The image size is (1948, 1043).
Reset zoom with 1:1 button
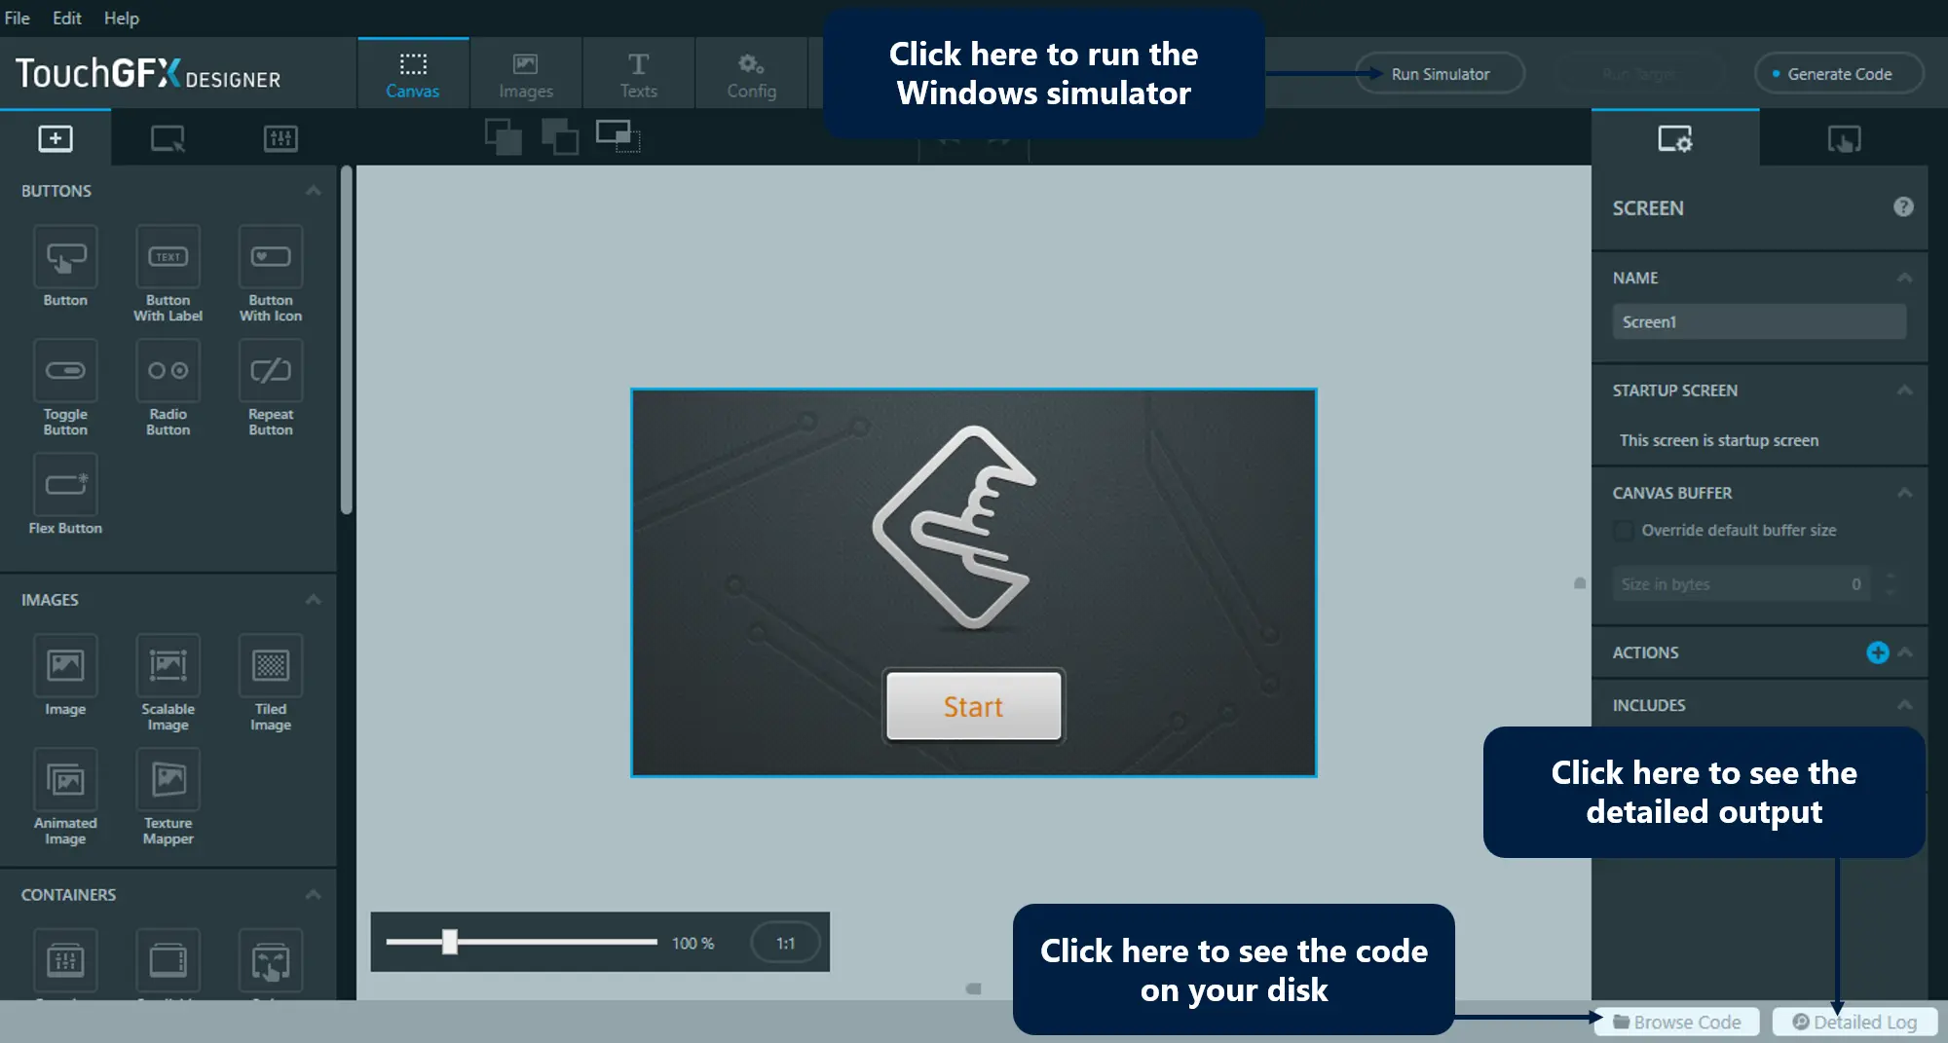pos(785,943)
